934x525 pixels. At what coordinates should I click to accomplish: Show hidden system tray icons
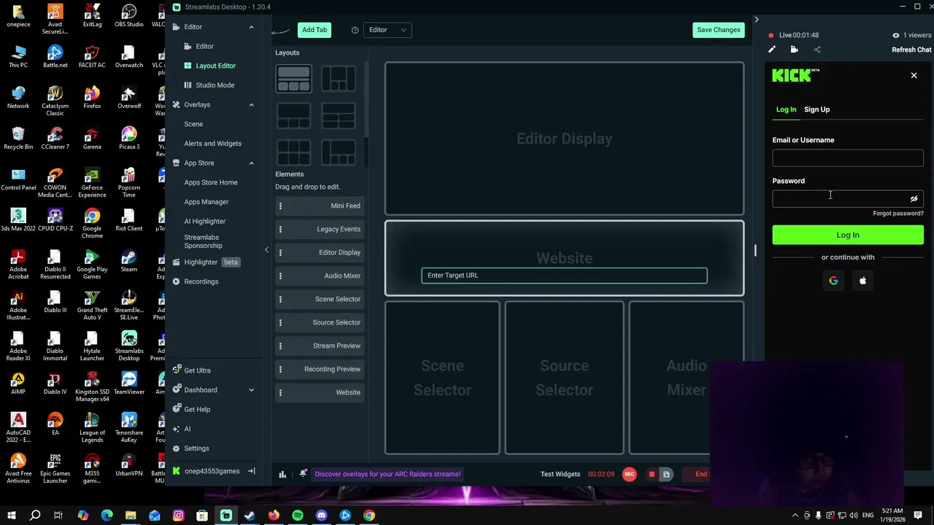click(795, 516)
